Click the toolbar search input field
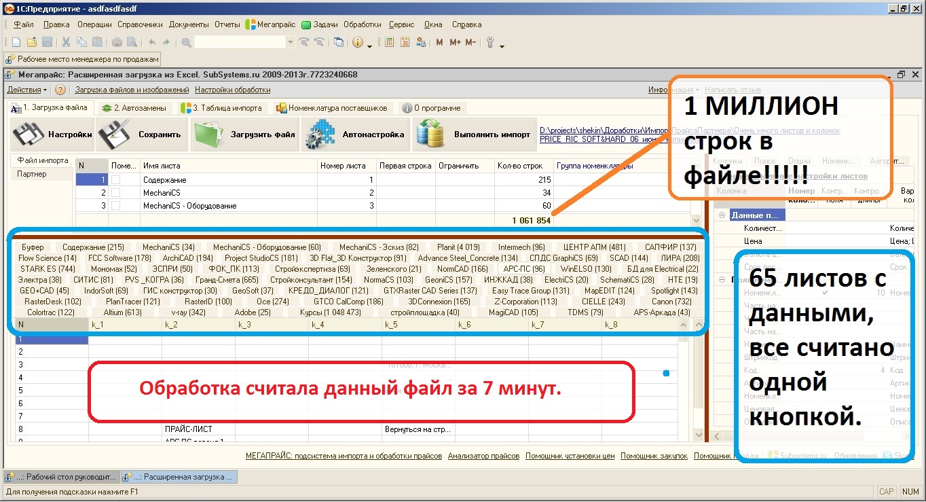Image resolution: width=926 pixels, height=502 pixels. [240, 42]
